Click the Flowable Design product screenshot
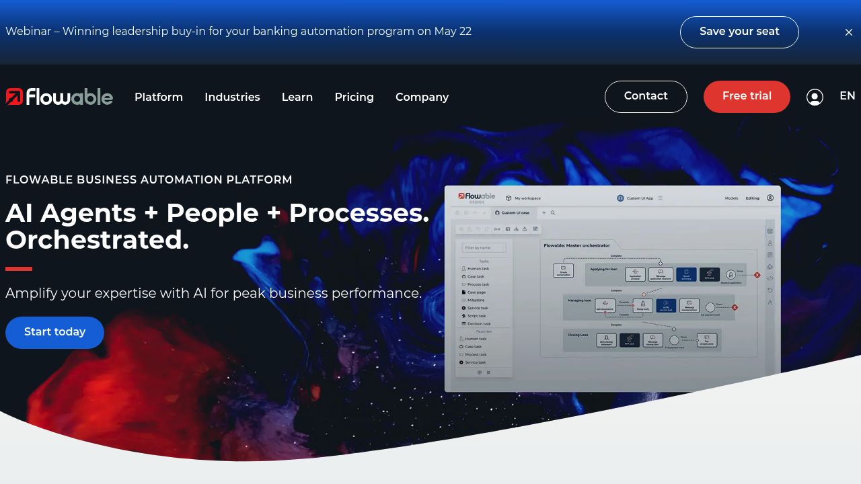The width and height of the screenshot is (861, 484). [613, 289]
